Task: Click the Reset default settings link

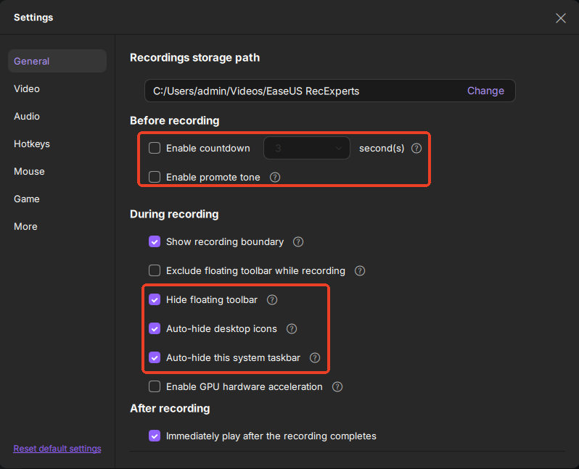Action: click(x=57, y=449)
